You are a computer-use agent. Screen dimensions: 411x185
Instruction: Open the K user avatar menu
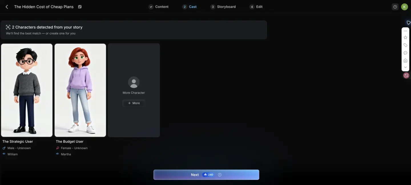click(x=404, y=7)
